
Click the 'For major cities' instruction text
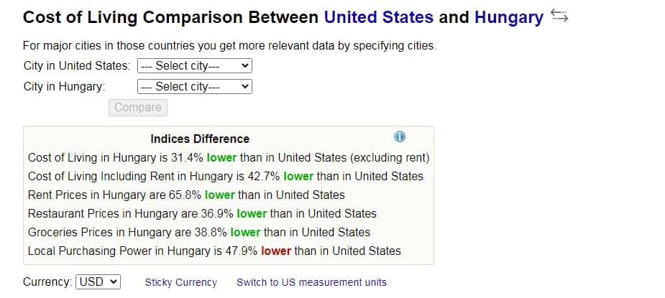(229, 46)
